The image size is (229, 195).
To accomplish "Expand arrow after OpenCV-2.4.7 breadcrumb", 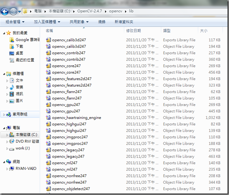I will coord(106,11).
